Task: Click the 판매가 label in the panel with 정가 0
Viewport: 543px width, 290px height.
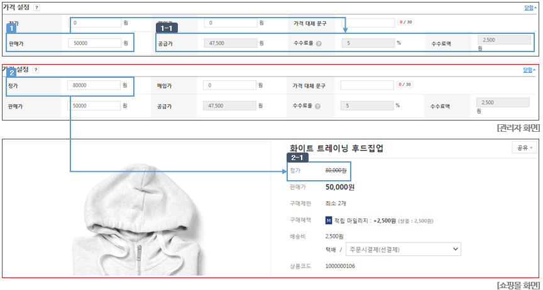Action: (16, 43)
